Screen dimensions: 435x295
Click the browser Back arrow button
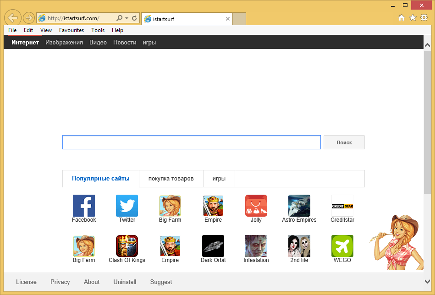click(x=13, y=18)
